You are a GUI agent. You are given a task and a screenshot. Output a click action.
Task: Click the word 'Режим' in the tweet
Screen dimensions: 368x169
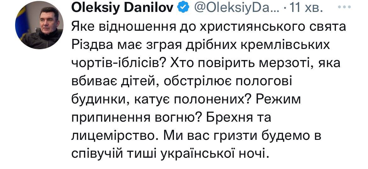278,99
